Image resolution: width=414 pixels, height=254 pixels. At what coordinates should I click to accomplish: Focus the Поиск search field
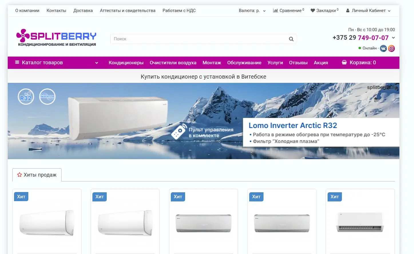(203, 39)
